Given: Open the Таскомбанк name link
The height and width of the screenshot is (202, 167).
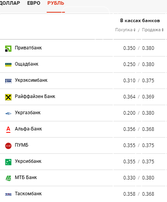Looking at the screenshot, I should pyautogui.click(x=28, y=194).
